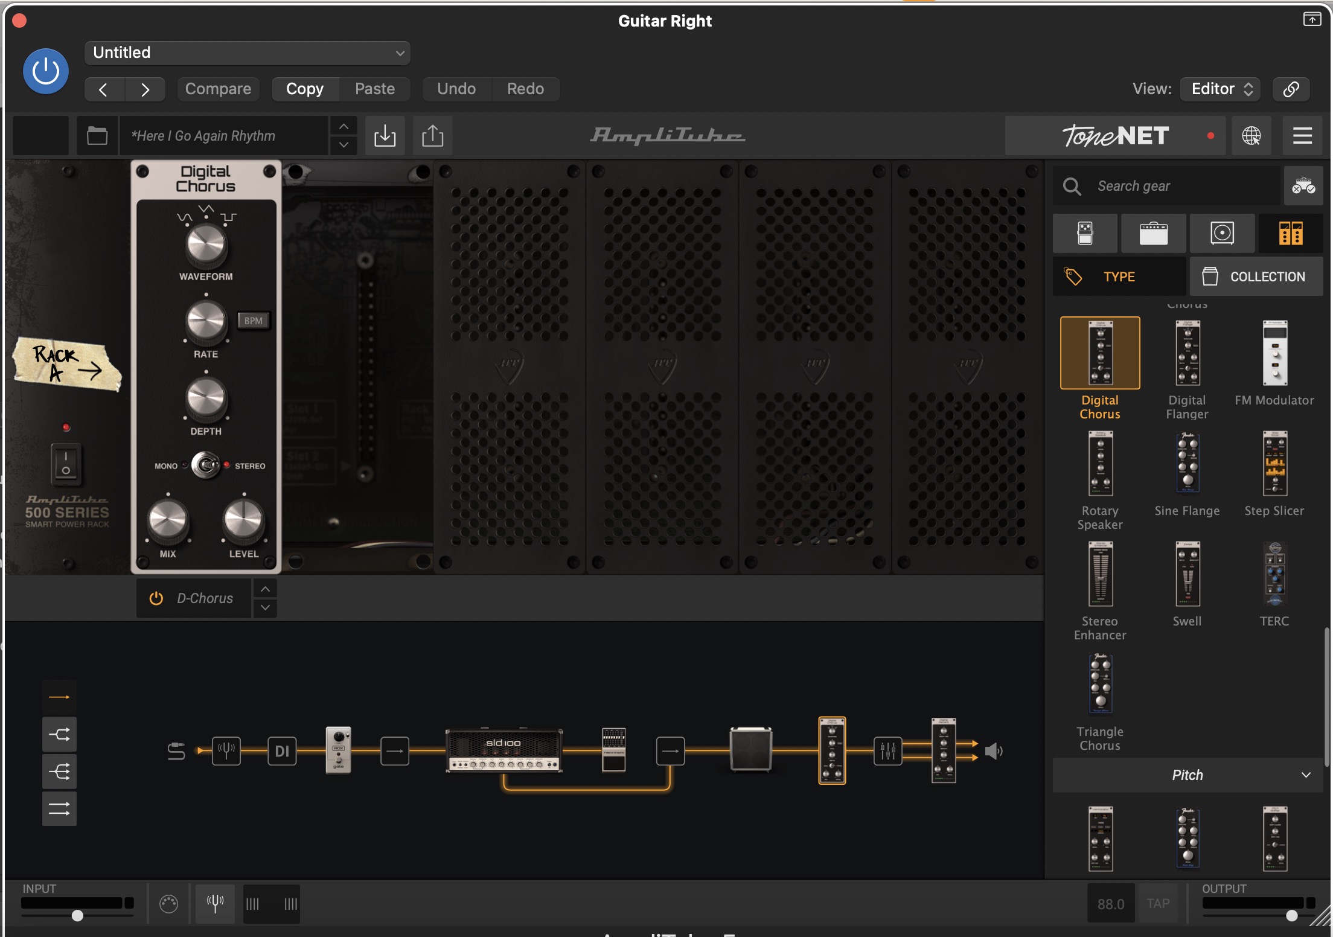This screenshot has width=1333, height=937.
Task: Select the Cab speaker category tab
Action: click(x=1222, y=233)
